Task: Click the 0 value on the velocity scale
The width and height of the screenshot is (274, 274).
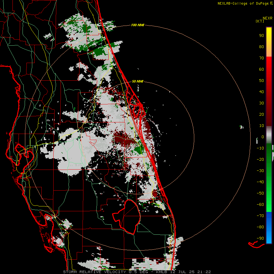Action: point(263,137)
